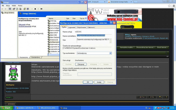
Task: Restart the service with the restart icon
Action: [41, 9]
